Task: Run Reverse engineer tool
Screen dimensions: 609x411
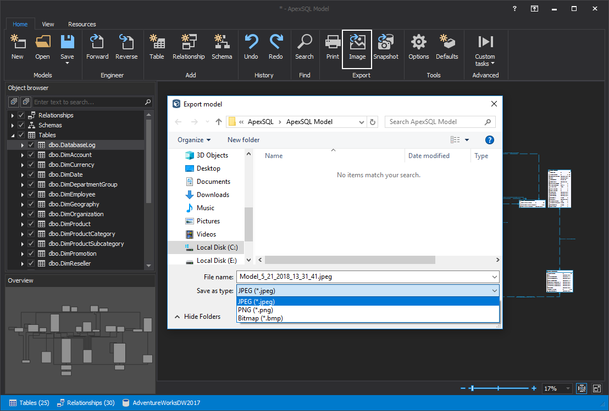Action: (126, 47)
